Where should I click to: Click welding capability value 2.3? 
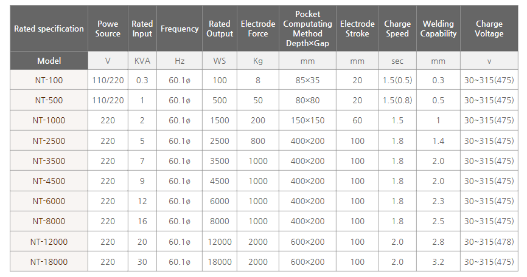(x=438, y=201)
